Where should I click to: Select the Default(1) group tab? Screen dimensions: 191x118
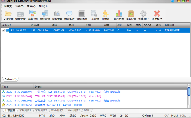pyautogui.click(x=10, y=79)
